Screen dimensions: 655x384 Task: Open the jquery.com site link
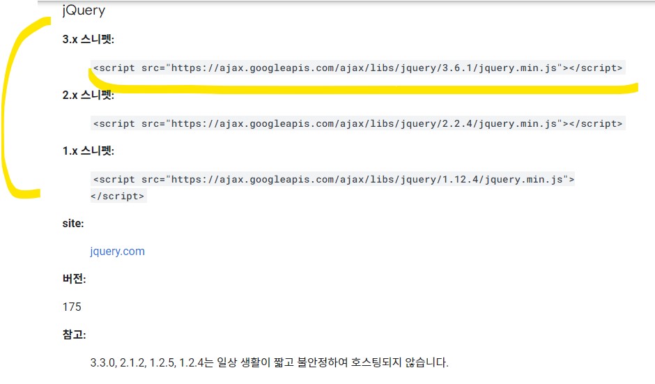(117, 252)
